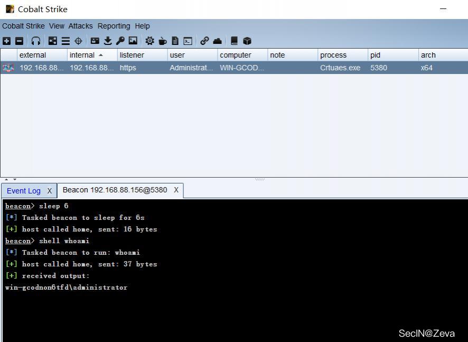Click the Administrat... user cell
468x342 pixels.
click(x=192, y=68)
